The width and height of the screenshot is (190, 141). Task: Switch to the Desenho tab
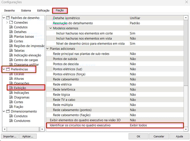click(x=9, y=10)
